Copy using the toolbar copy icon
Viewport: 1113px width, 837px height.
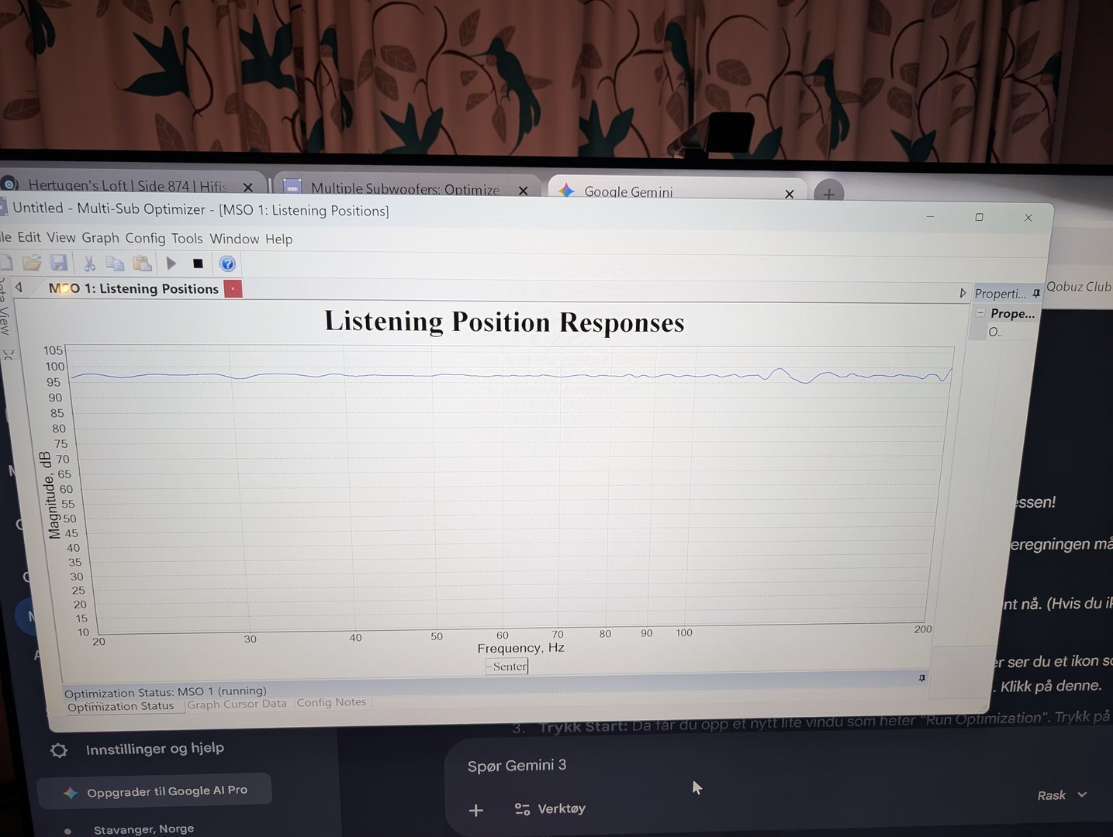(115, 263)
